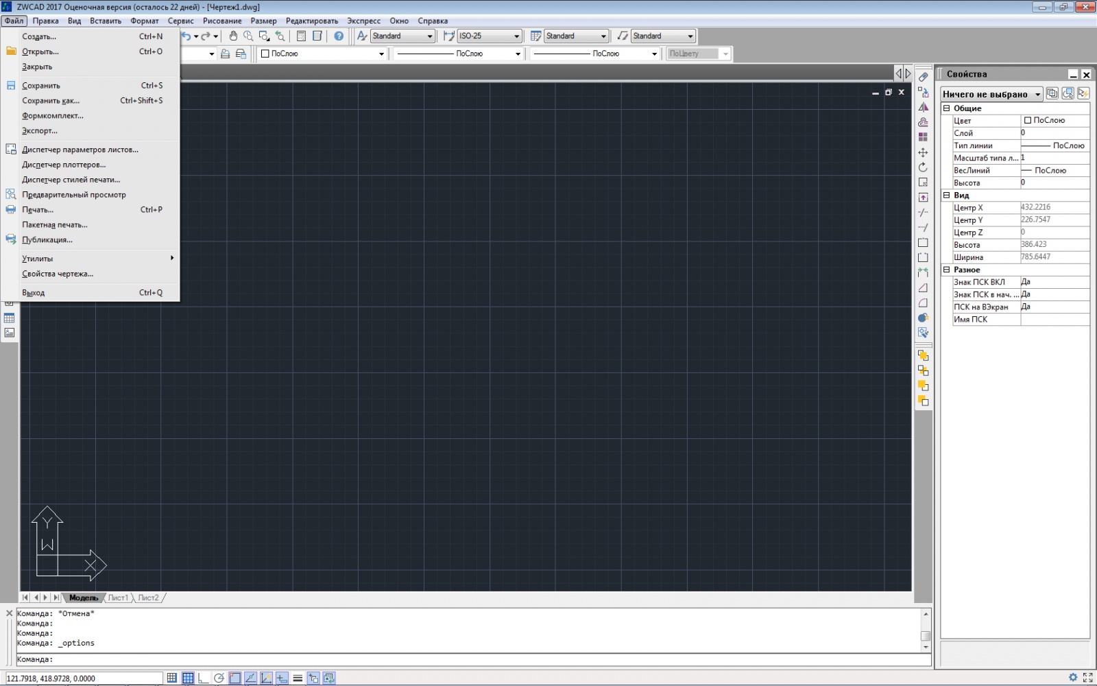Select the Zoom Window tool

tap(264, 36)
